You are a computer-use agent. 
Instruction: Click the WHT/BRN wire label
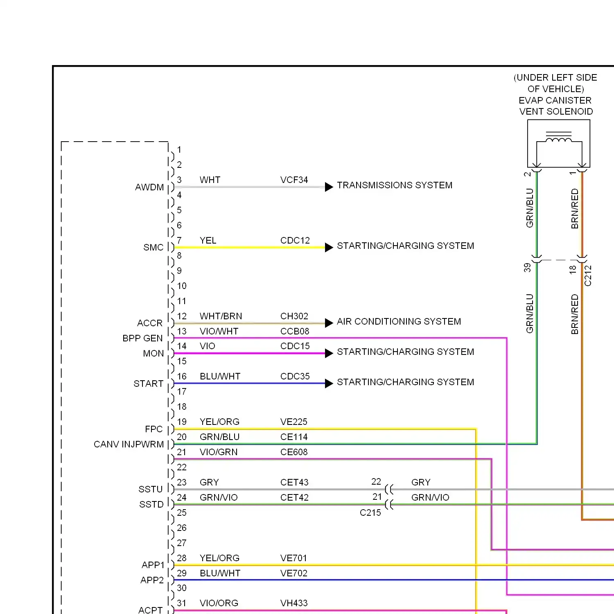(x=221, y=316)
